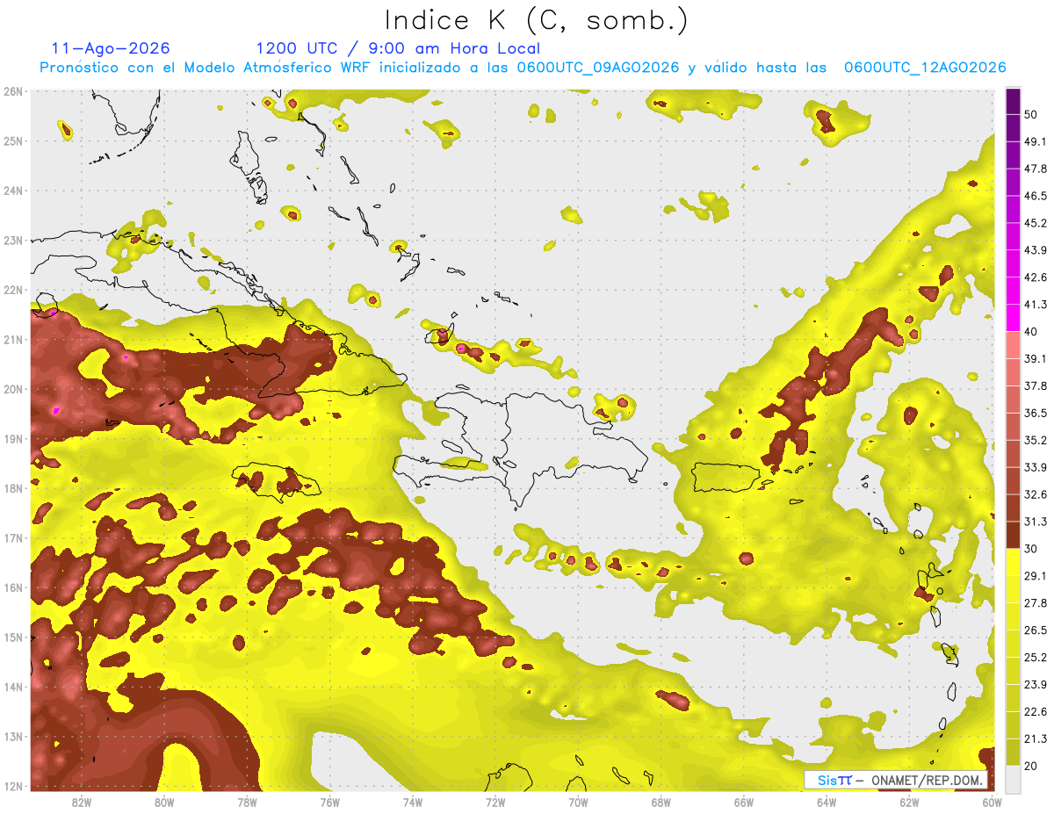1054x814 pixels.
Task: Click the "76W" longitude axis label
Action: click(329, 802)
